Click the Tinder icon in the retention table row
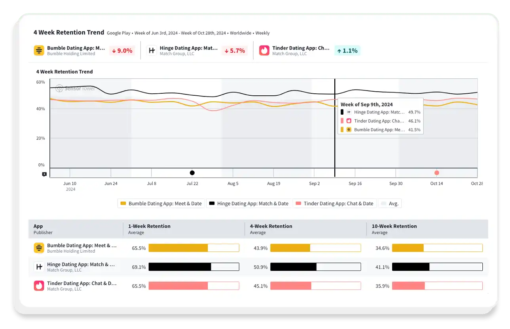Viewport: 510px width, 329px height. click(x=39, y=286)
